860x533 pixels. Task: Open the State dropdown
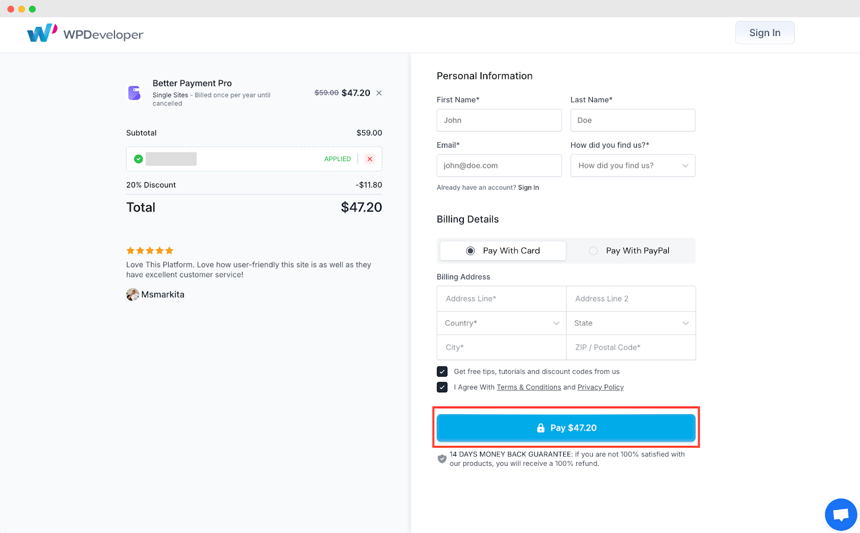coord(631,323)
